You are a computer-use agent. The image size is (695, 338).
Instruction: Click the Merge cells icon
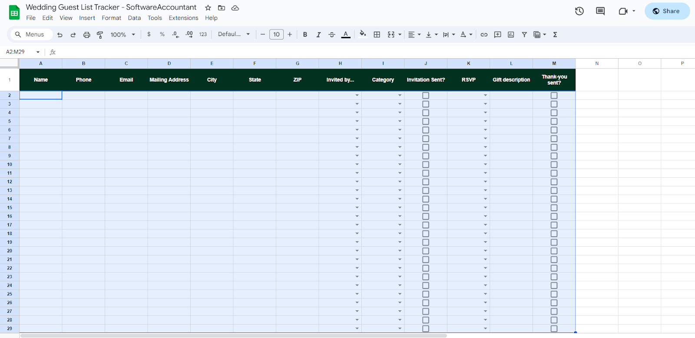(x=391, y=34)
